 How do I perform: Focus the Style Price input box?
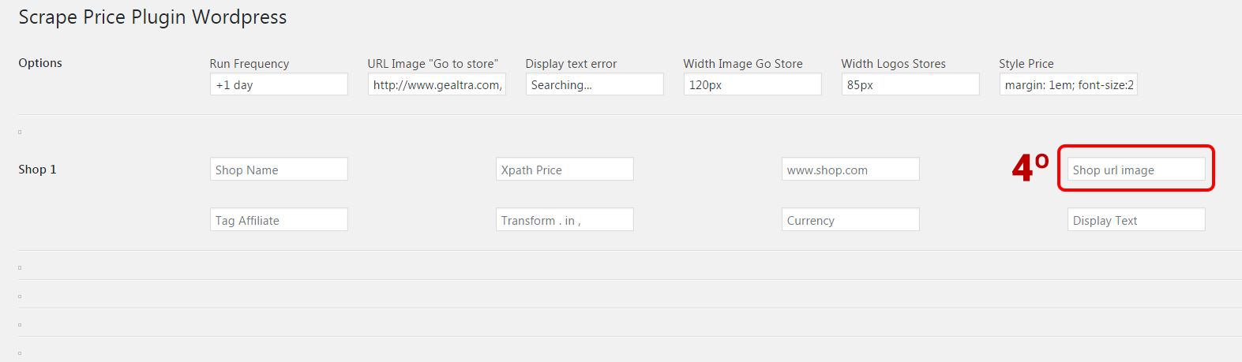point(1068,84)
